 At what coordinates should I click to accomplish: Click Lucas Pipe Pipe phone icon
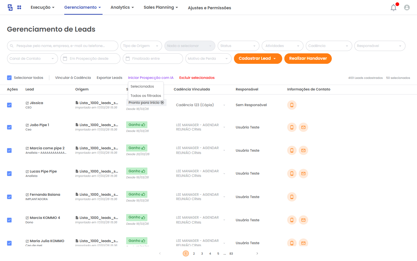[x=292, y=174]
